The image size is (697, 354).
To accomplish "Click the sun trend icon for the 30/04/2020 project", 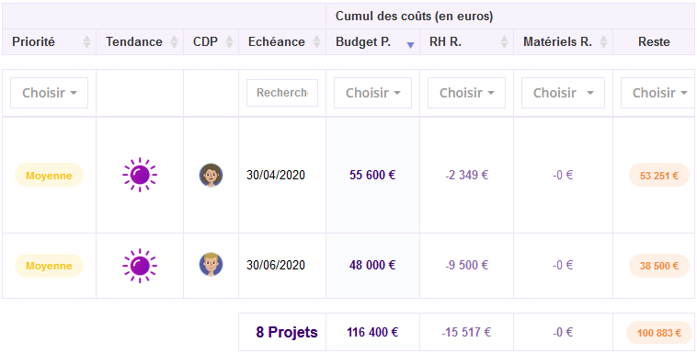I will click(140, 175).
